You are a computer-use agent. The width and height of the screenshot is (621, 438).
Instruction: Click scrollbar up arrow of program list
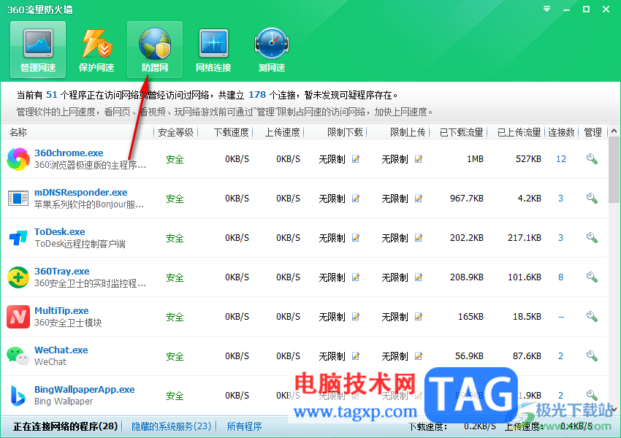[614, 131]
